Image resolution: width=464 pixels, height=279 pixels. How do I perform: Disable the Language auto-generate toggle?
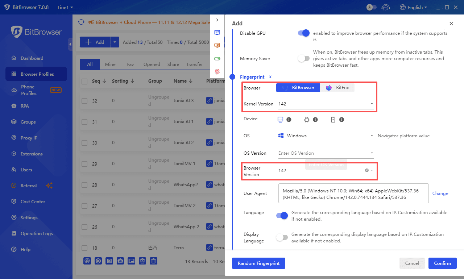(x=282, y=215)
